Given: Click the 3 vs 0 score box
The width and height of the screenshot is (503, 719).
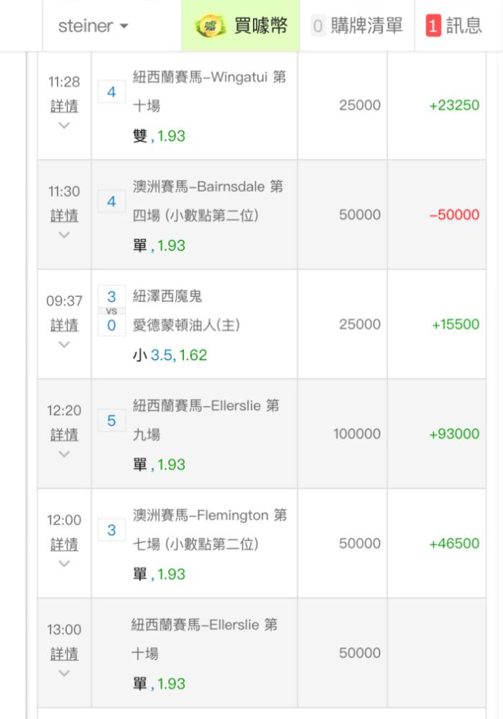Looking at the screenshot, I should click(111, 311).
